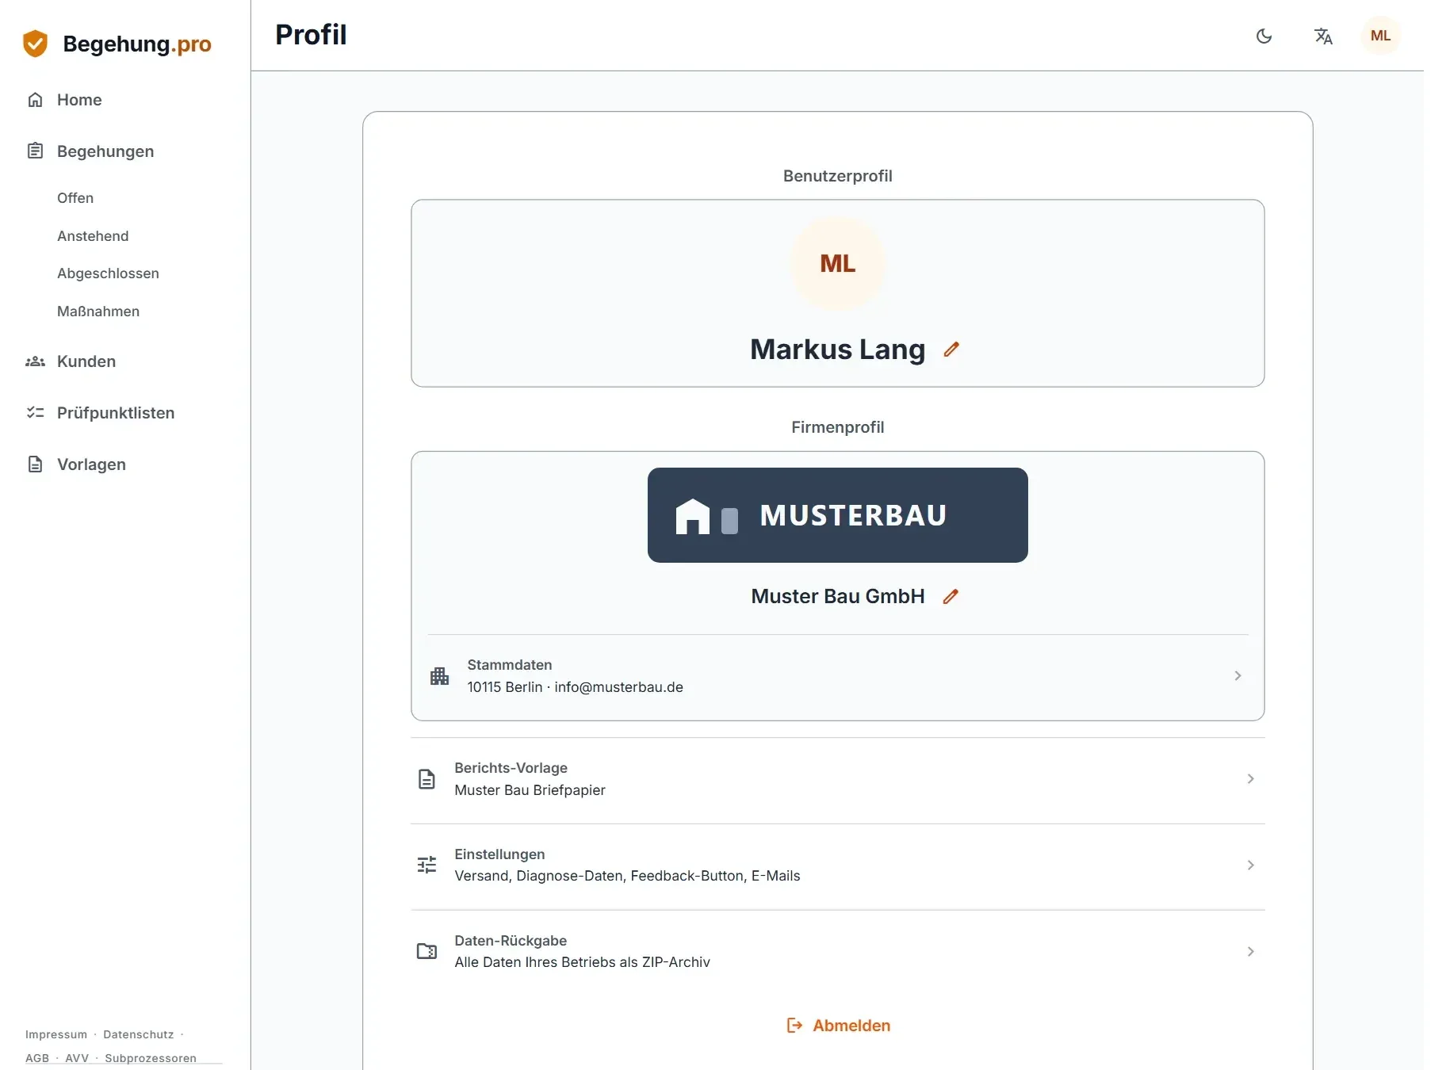Expand Berichts-Vorlage row chevron

click(1250, 779)
